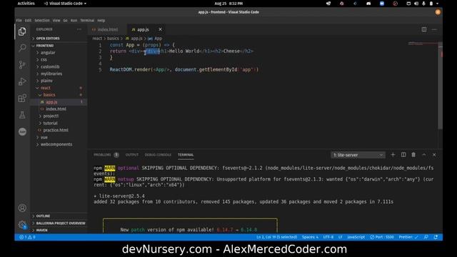Open the Output panel tab
Viewport: 457px width, 257px height.
point(132,155)
